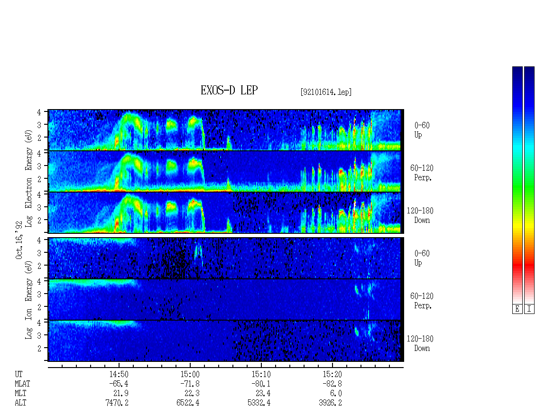
Task: Select the electron panel's 120-180 Down label
Action: [420, 215]
